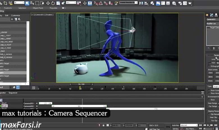This screenshot has width=219, height=130.
Task: Open the Modifier List dropdown
Action: tap(213, 24)
